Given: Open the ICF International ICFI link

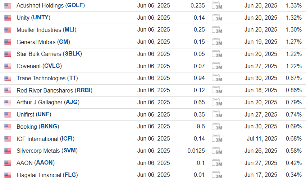Looking at the screenshot, I should [68, 139].
